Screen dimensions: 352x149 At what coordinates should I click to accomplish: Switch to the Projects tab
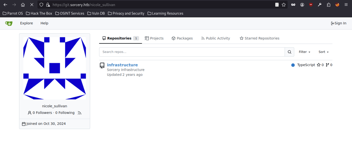click(154, 38)
